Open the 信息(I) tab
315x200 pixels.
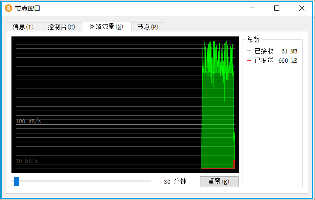pos(24,27)
